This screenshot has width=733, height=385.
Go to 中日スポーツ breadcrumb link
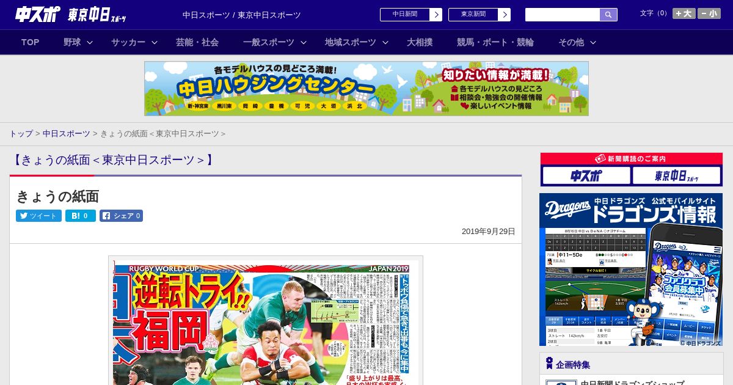[x=67, y=134]
